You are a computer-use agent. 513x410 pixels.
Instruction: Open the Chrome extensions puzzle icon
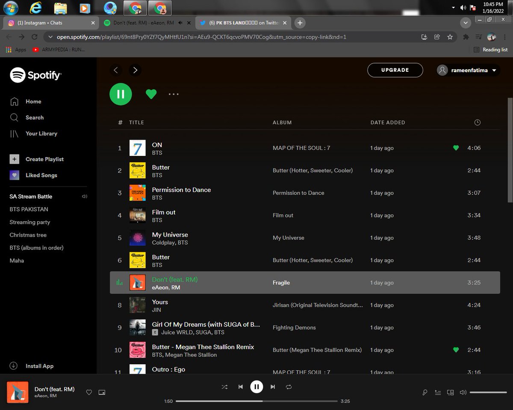point(466,37)
